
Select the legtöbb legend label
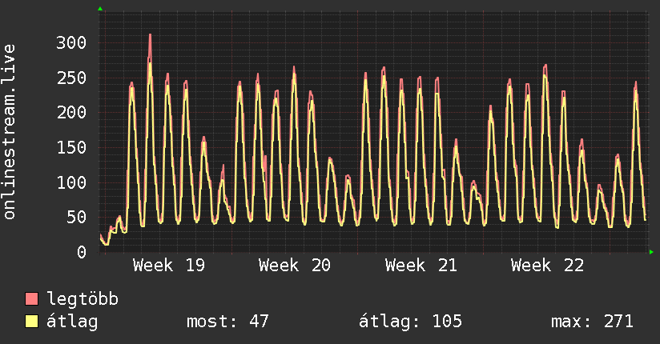coord(82,299)
